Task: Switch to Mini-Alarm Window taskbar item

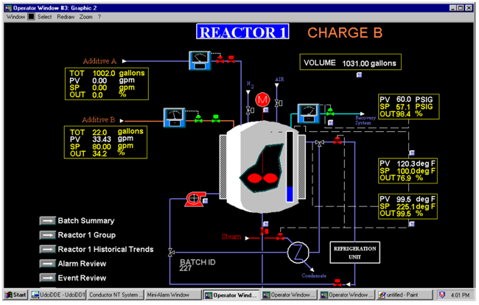Action: click(173, 295)
